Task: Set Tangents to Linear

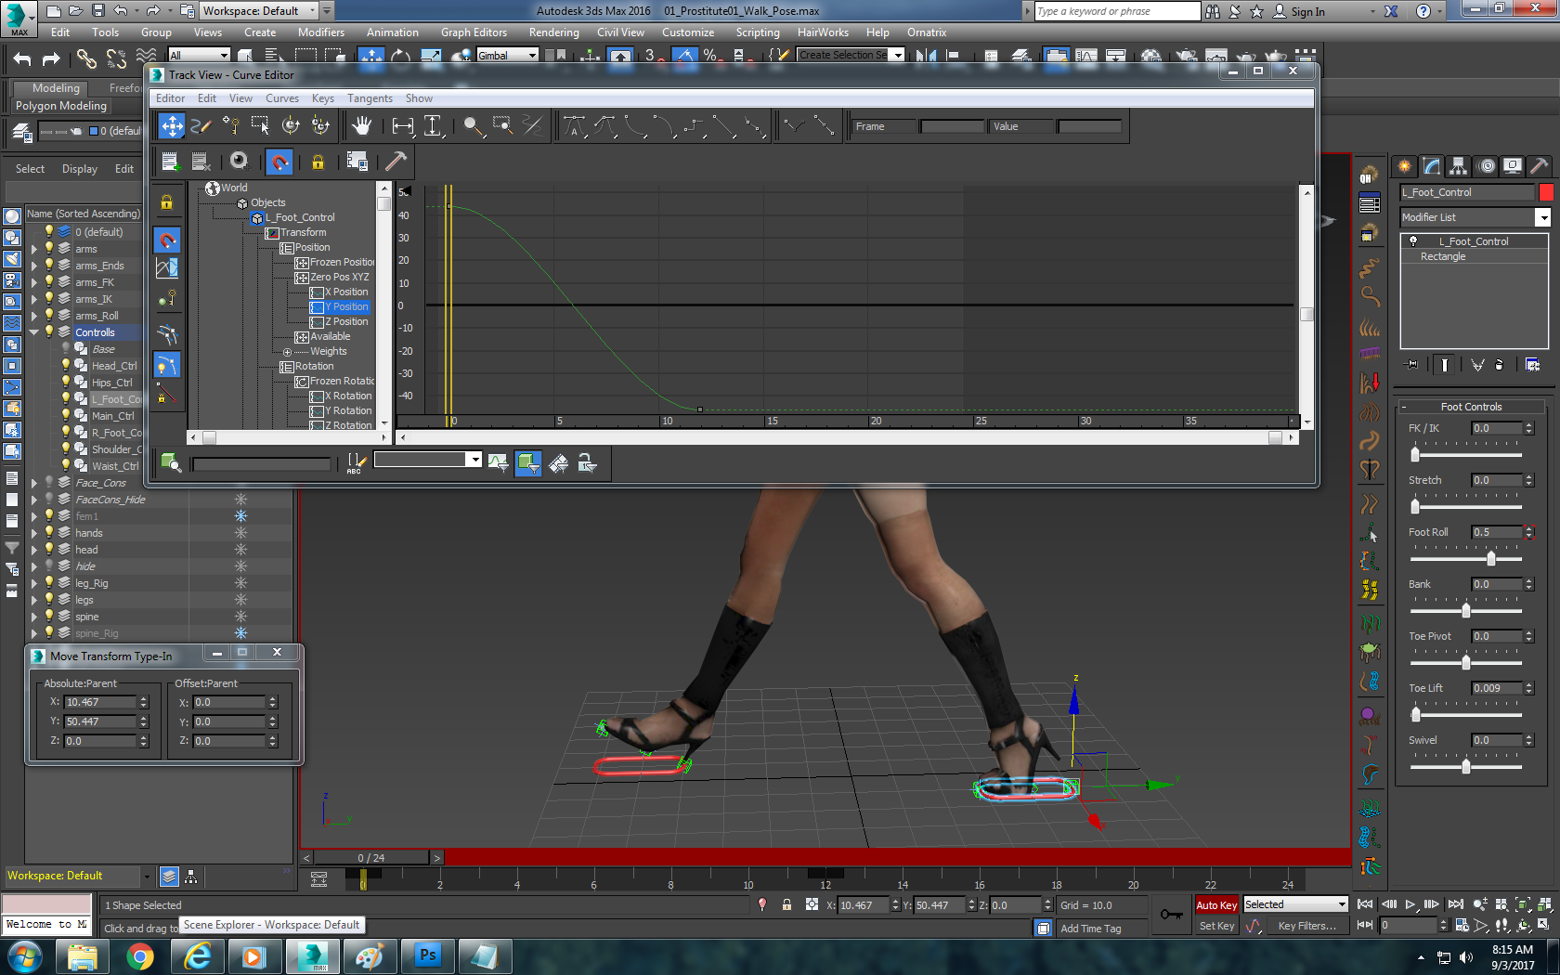Action: point(724,125)
